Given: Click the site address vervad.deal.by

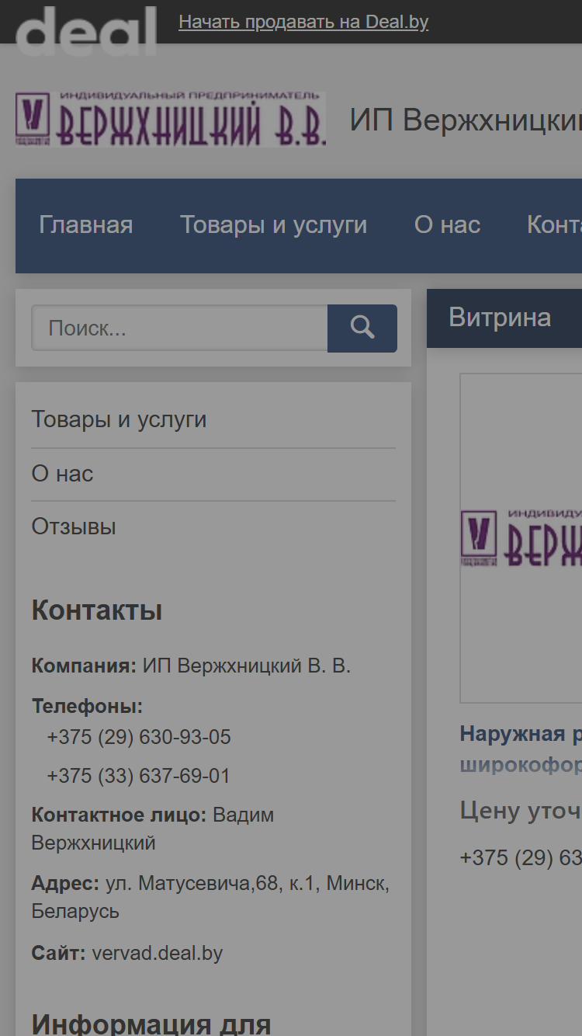Looking at the screenshot, I should 158,953.
